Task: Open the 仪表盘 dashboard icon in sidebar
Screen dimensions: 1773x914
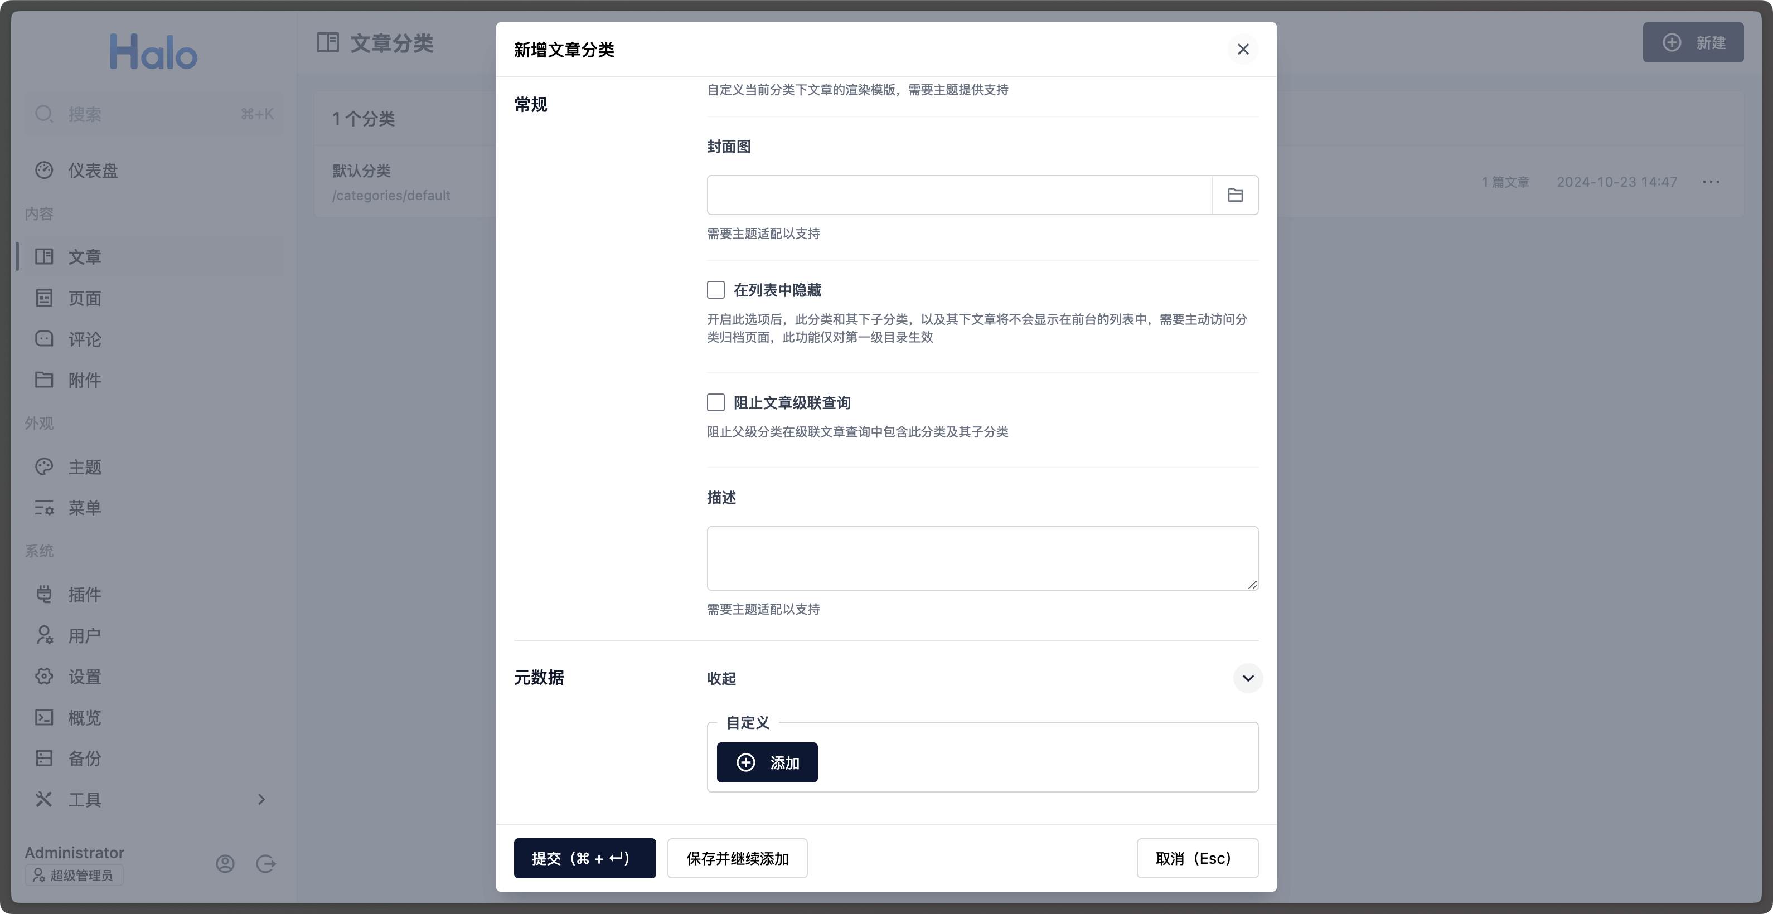Action: pyautogui.click(x=44, y=170)
